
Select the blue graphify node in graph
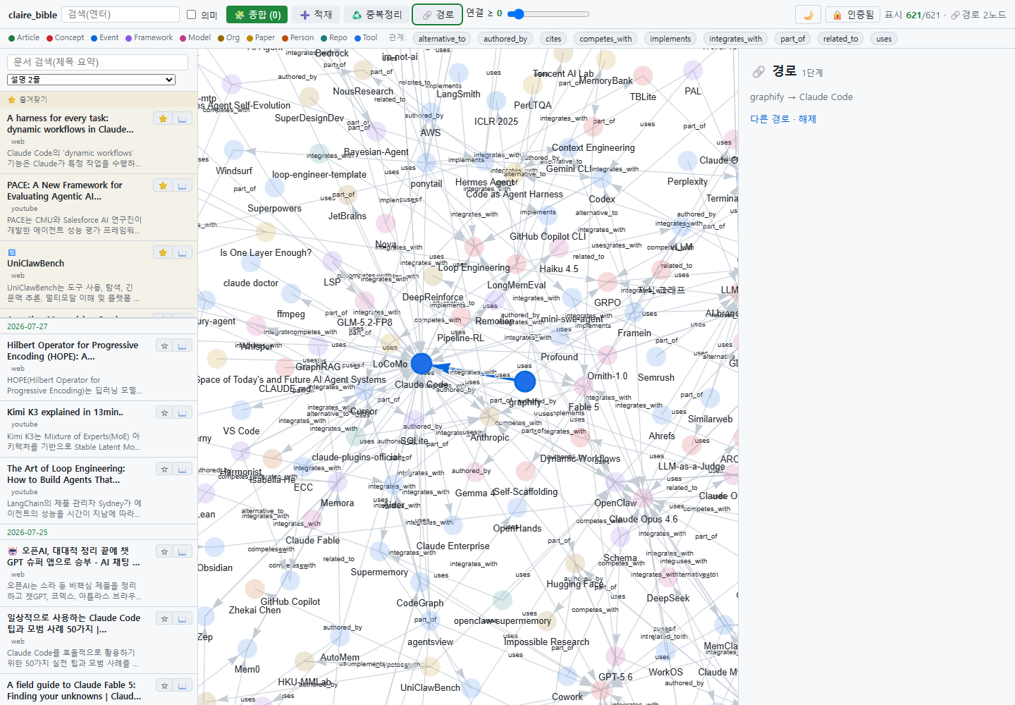pyautogui.click(x=524, y=381)
